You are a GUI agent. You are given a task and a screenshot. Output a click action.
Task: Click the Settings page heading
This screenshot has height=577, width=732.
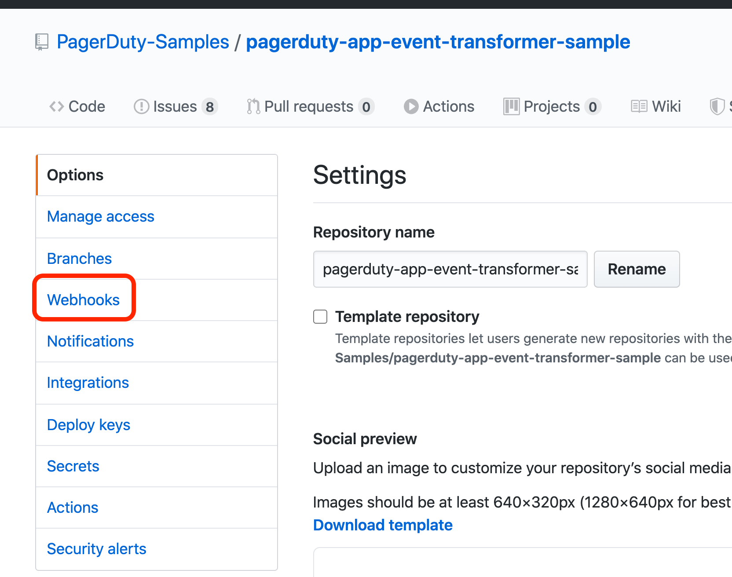pos(360,175)
